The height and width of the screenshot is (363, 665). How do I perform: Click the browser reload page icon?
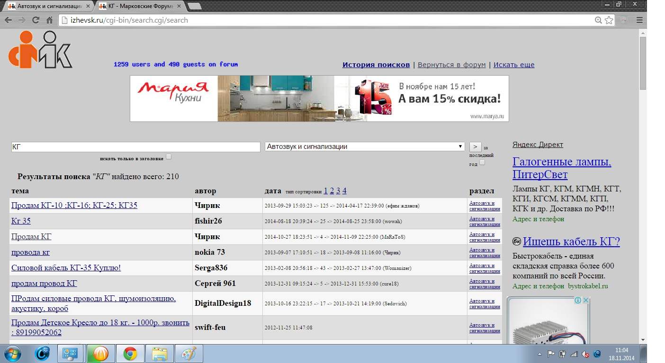[x=36, y=20]
